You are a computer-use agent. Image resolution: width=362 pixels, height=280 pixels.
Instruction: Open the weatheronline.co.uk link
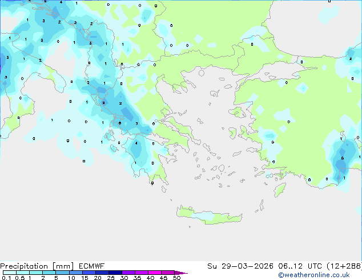point(314,275)
